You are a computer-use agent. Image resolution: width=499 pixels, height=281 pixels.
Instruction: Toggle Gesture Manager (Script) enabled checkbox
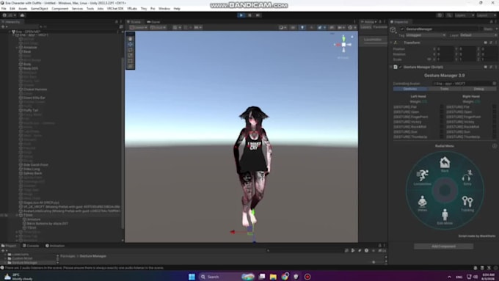[x=401, y=67]
